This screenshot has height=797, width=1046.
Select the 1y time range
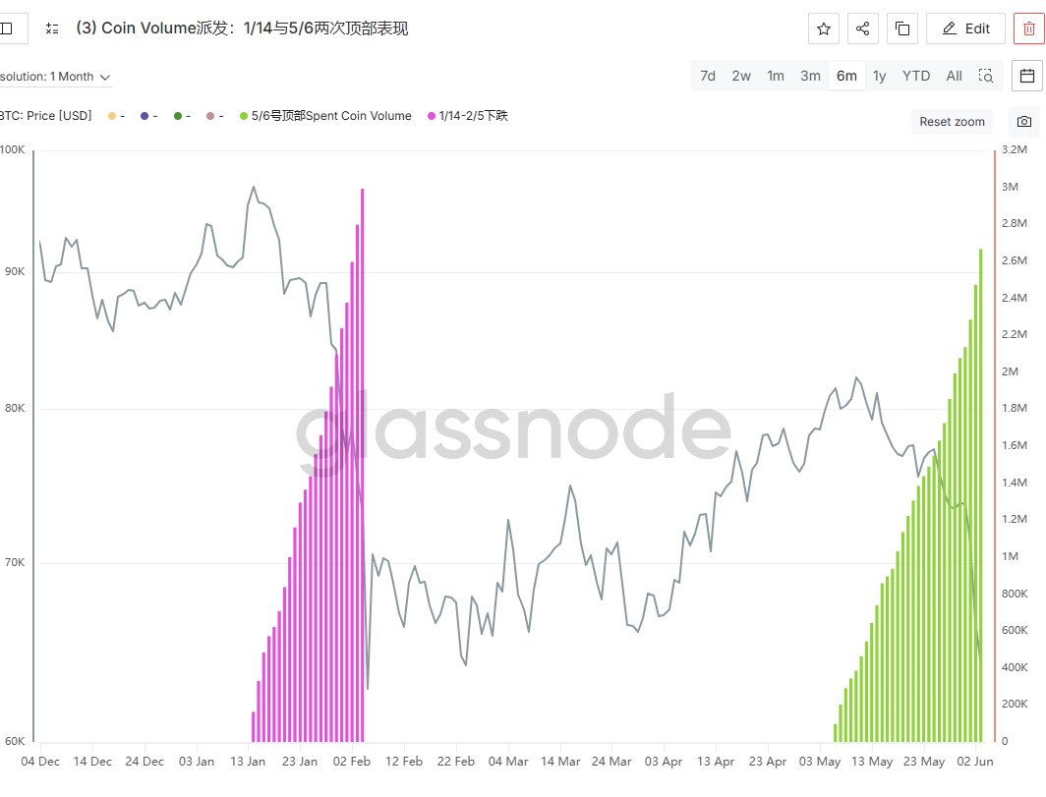tap(879, 76)
